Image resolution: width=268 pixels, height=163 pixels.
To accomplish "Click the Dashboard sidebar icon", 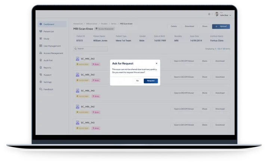I will (x=41, y=24).
